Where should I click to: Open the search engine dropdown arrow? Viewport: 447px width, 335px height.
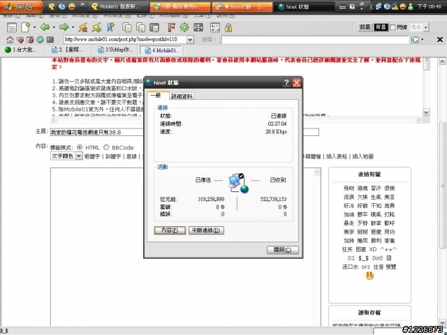(x=423, y=40)
